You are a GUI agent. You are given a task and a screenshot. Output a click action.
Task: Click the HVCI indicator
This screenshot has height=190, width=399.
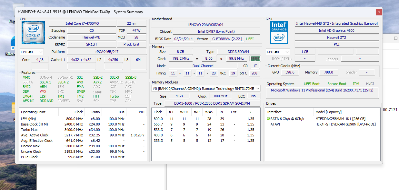(x=370, y=84)
